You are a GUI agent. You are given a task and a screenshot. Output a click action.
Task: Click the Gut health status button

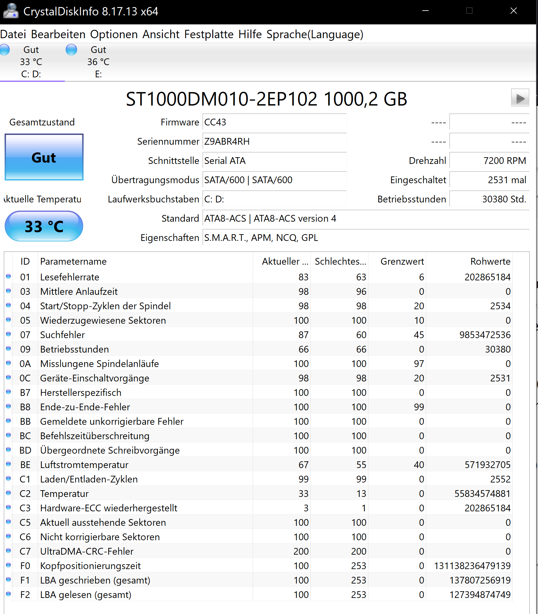44,157
